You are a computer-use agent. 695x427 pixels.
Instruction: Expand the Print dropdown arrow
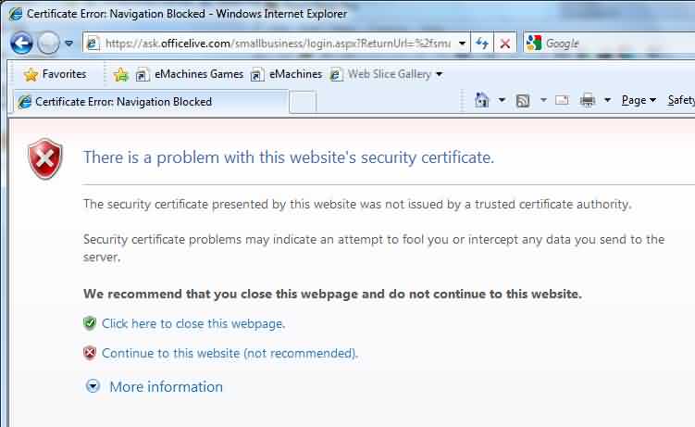[x=608, y=100]
